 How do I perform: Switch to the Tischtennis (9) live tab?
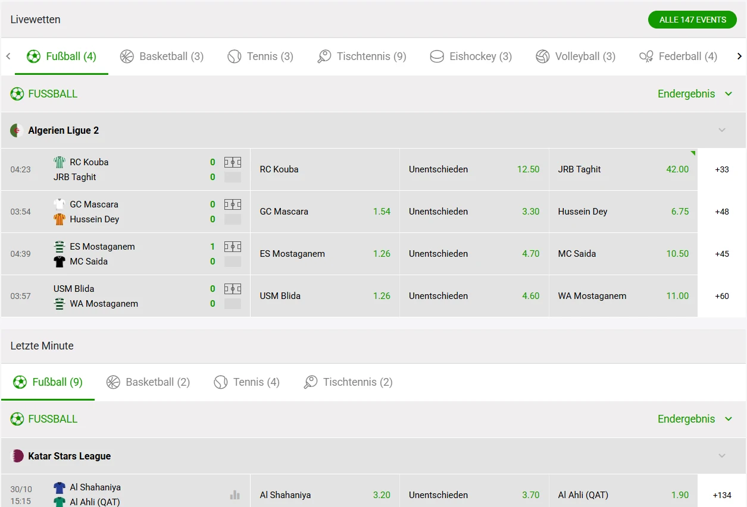[x=361, y=56]
